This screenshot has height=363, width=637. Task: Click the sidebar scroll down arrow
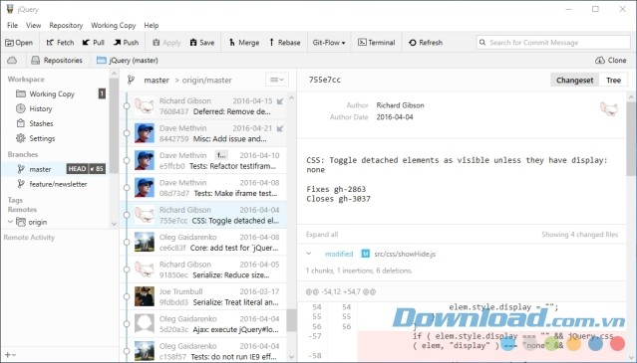pyautogui.click(x=114, y=224)
